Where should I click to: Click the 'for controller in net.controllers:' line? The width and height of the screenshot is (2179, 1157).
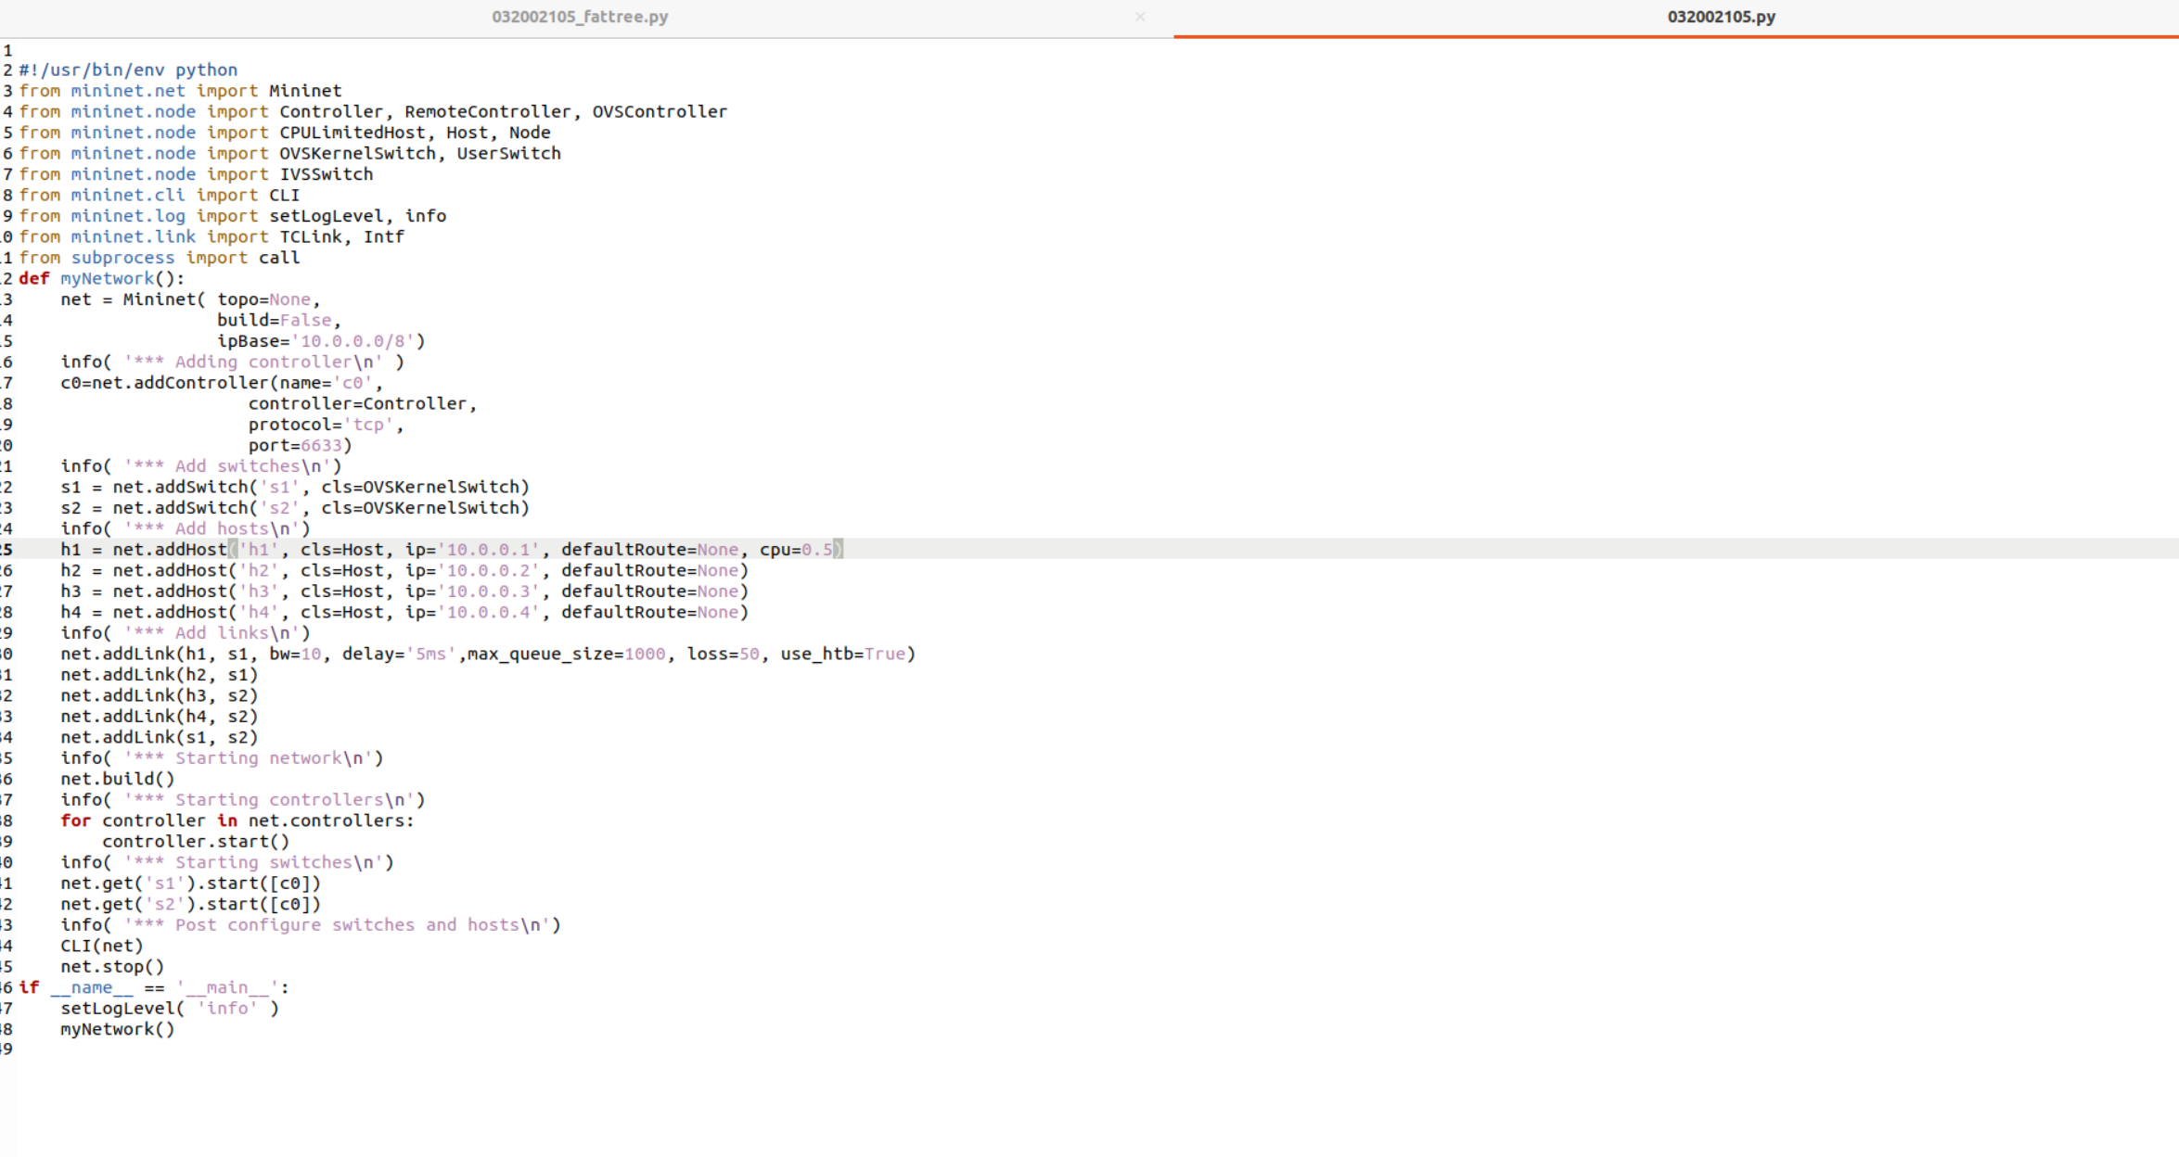[x=237, y=820]
